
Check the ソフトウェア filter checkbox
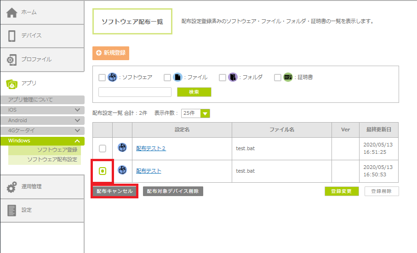tap(103, 78)
